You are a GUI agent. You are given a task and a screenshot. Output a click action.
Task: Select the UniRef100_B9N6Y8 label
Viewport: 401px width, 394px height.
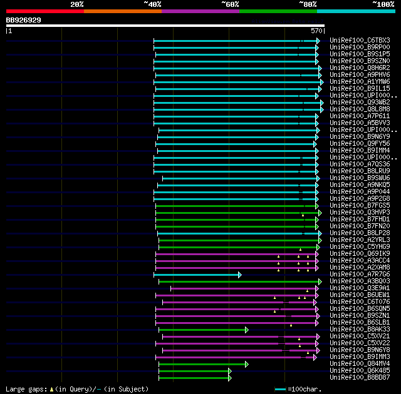tap(360, 350)
